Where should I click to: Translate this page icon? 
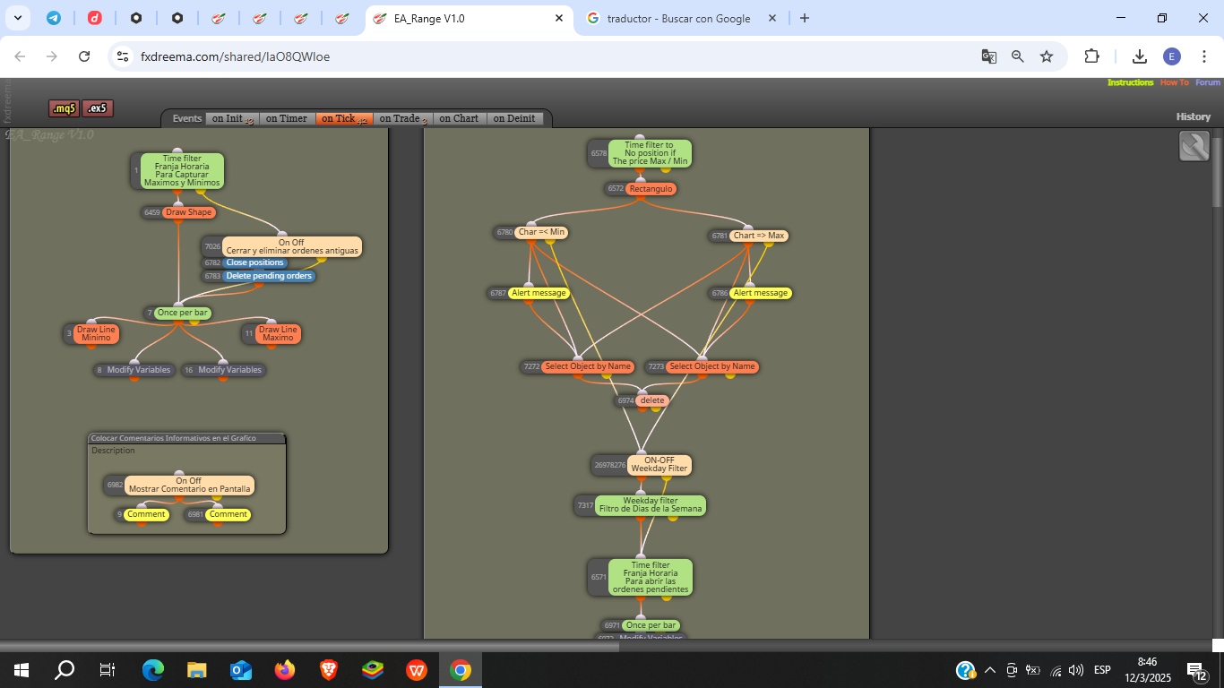coord(989,56)
